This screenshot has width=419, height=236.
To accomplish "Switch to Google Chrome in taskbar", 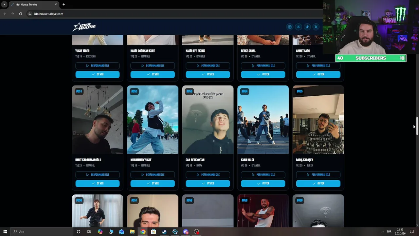I will (143, 232).
